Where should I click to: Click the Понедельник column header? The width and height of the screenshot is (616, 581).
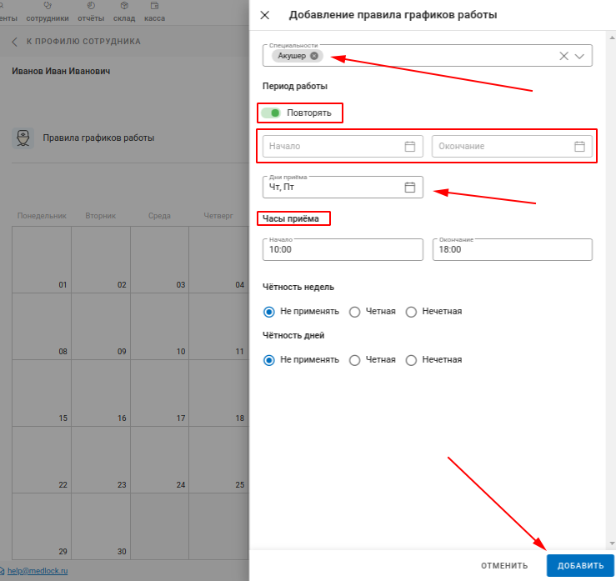tap(42, 216)
